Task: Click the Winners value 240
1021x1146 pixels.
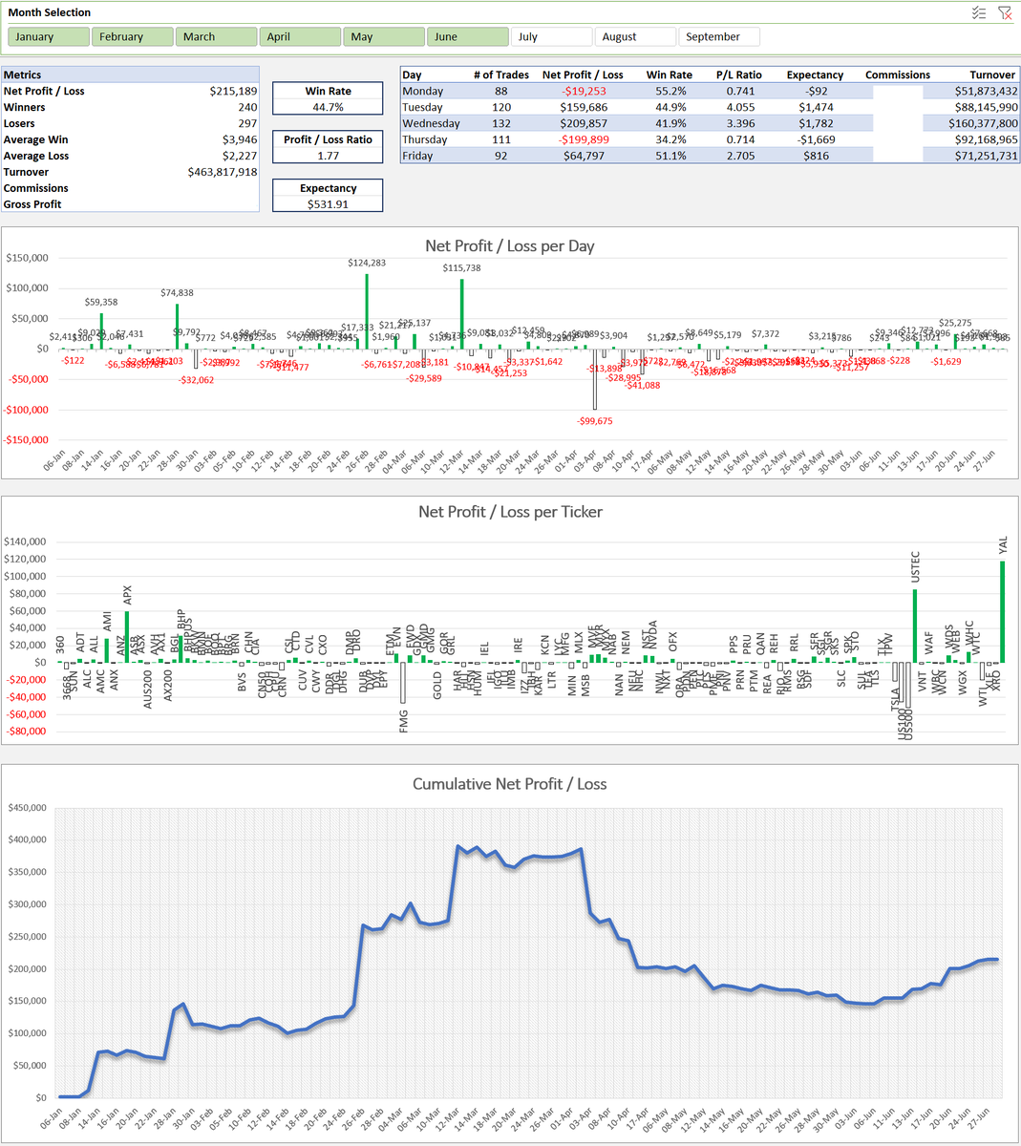Action: pos(247,107)
